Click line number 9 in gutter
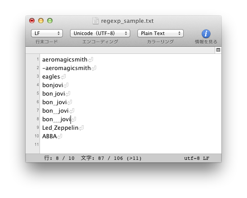This screenshot has height=198, width=247. [x=38, y=127]
